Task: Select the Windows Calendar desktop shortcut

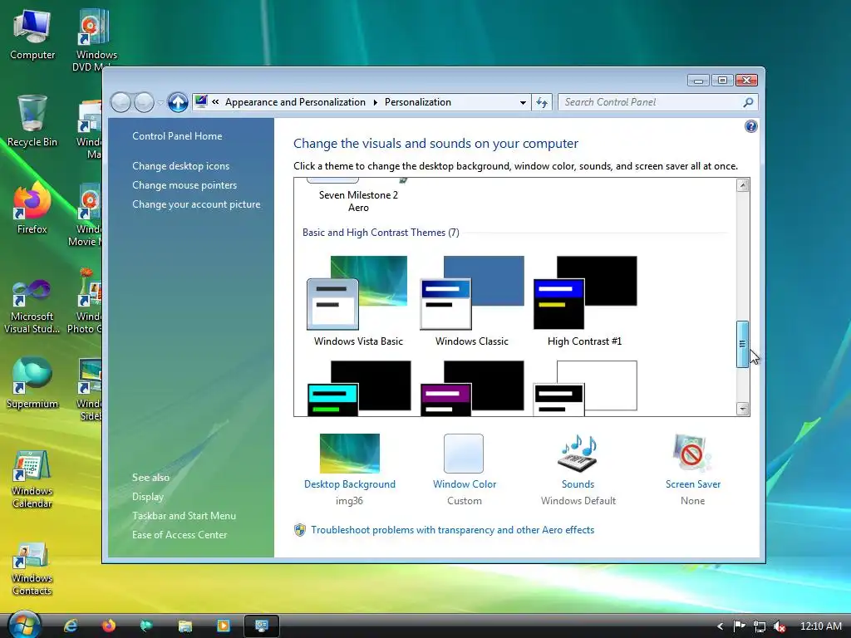Action: (x=32, y=480)
